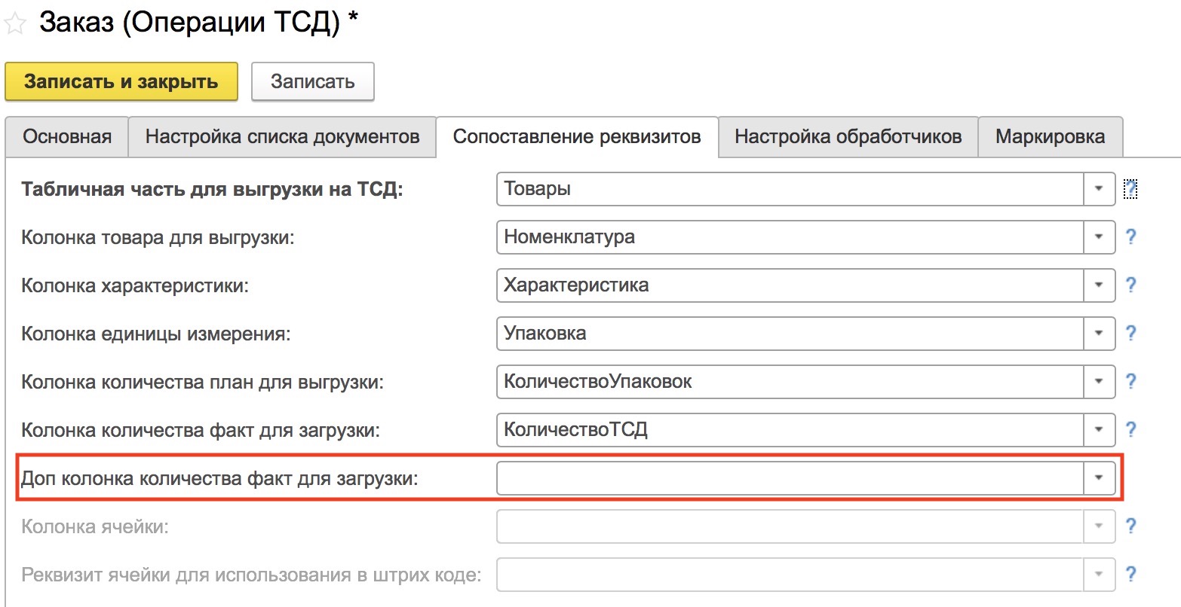Switch to the 'Основная' tab
1181x607 pixels.
[x=67, y=136]
